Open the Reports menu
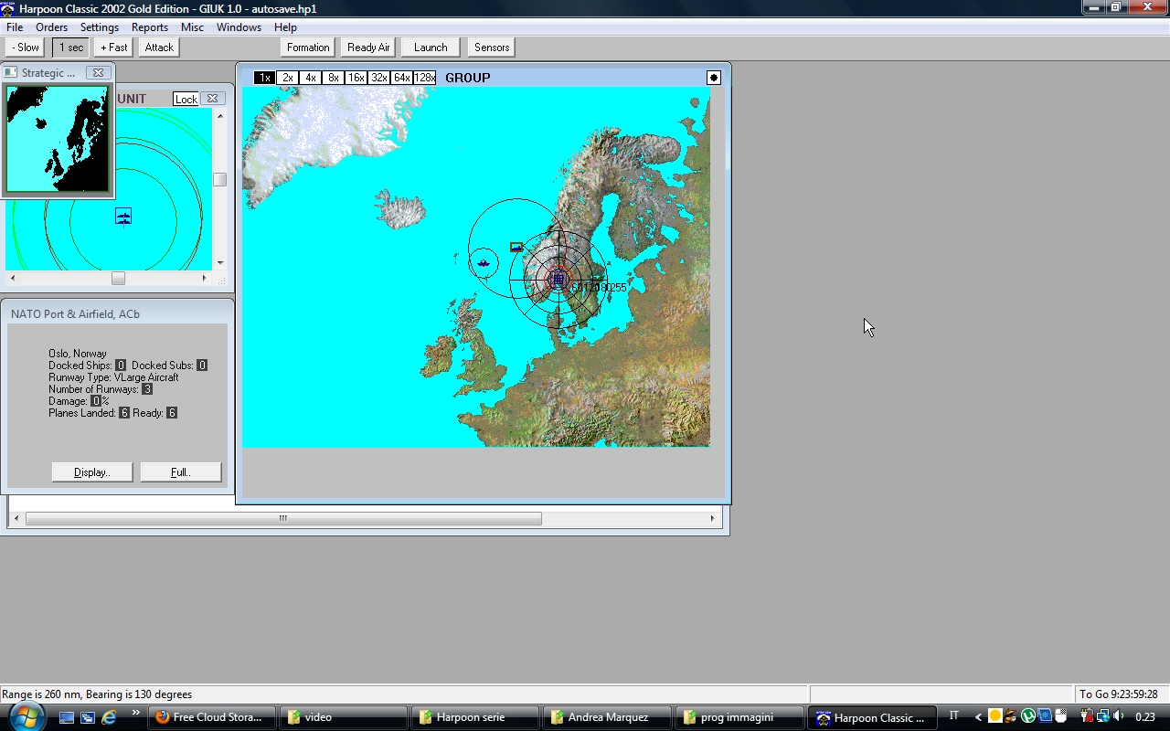1170x731 pixels. pos(149,27)
